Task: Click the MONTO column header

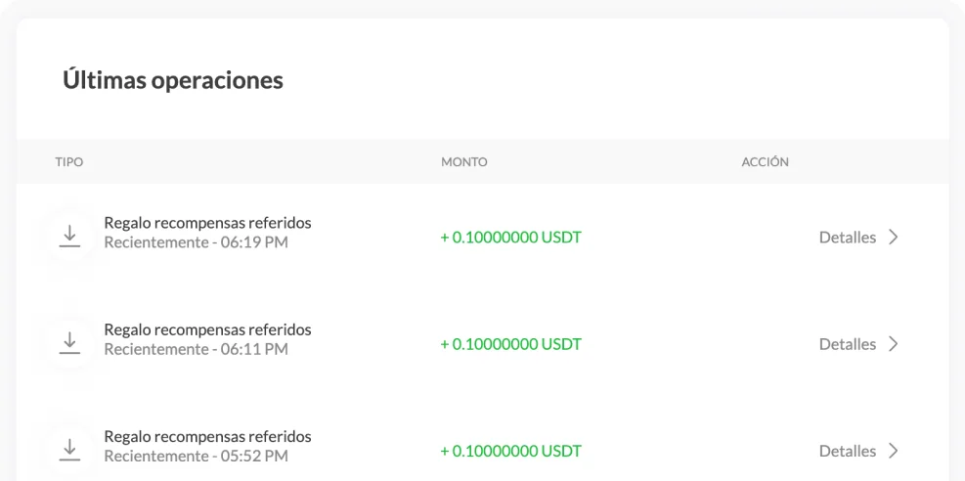Action: point(463,161)
